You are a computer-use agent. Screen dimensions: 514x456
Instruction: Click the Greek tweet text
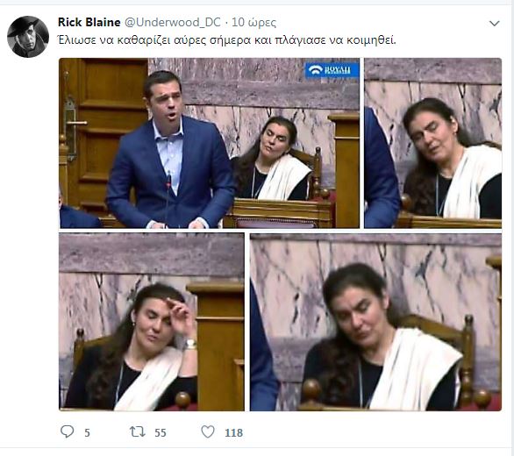(227, 40)
